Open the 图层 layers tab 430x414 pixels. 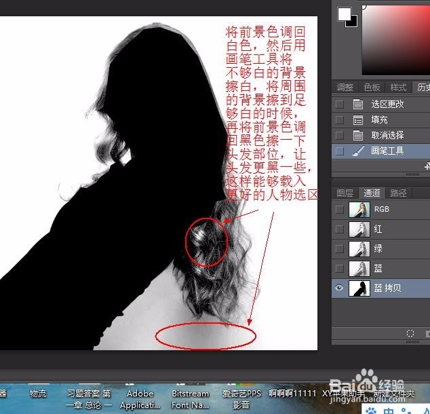coord(345,193)
